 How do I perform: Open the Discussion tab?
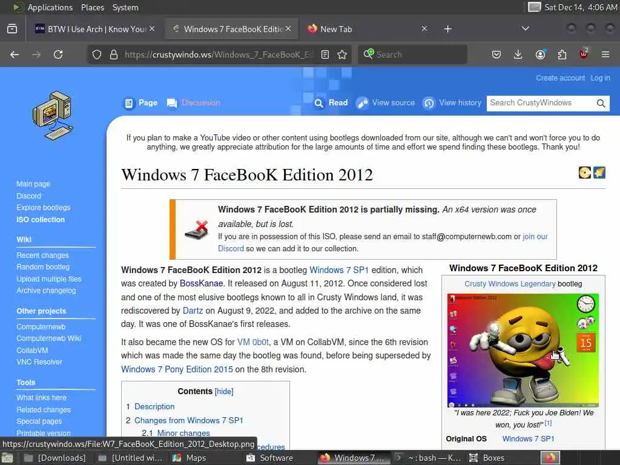point(193,103)
